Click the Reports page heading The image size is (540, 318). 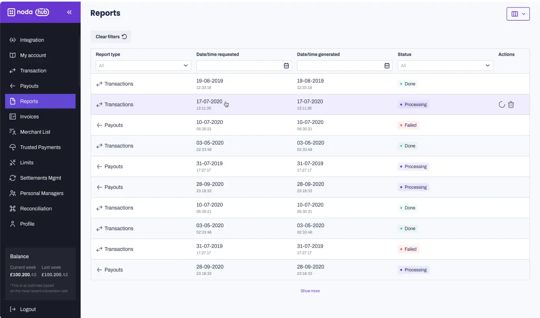[105, 13]
